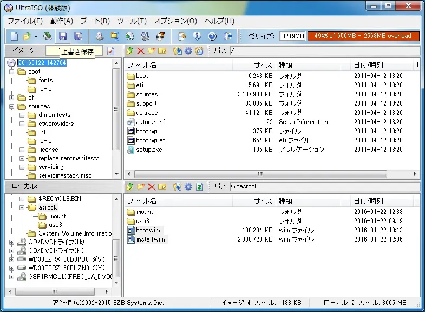
Task: Click the folder view icon in image toolbar
Action: tap(199, 51)
